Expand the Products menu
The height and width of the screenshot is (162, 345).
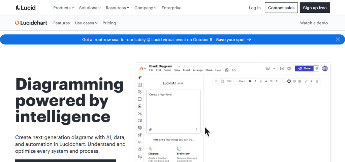(x=64, y=8)
